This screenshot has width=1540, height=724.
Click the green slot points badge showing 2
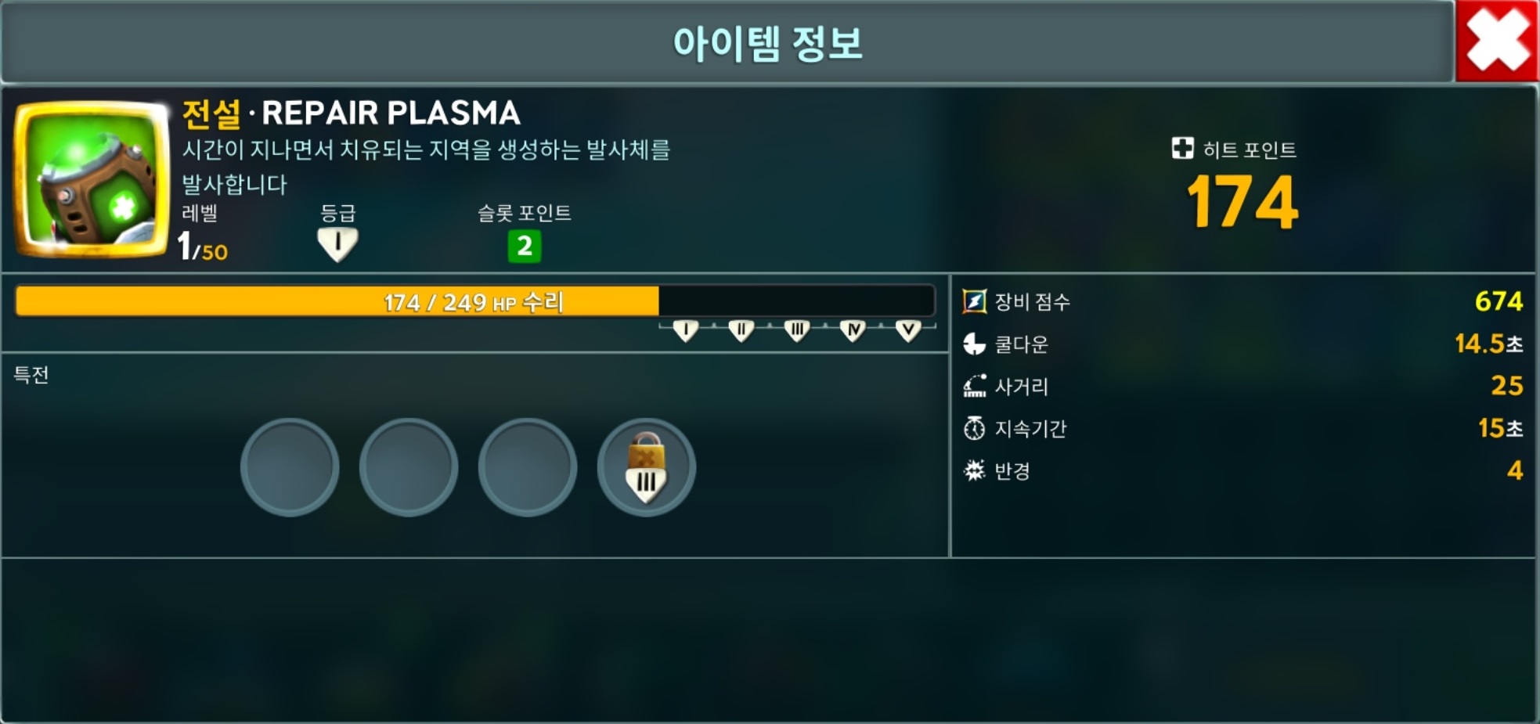point(524,246)
